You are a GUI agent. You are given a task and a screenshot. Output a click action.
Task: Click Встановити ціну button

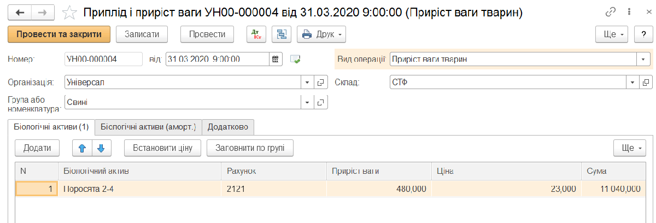(x=163, y=148)
